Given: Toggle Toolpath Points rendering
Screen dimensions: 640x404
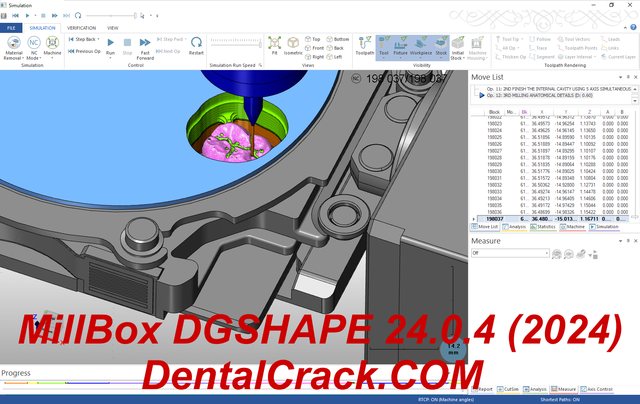Looking at the screenshot, I should coord(577,48).
